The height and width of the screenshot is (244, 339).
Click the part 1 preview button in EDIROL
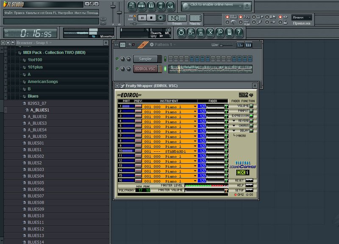[x=138, y=107]
